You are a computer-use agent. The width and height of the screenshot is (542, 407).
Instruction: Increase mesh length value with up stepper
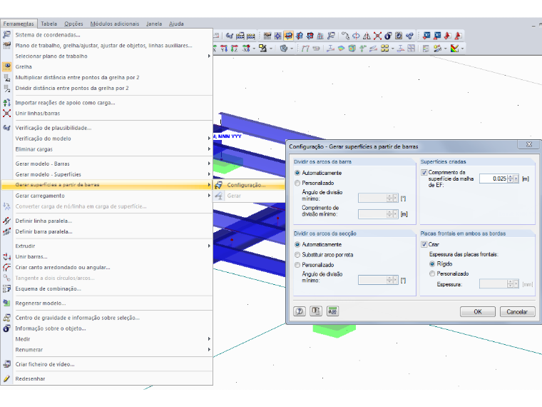coord(510,176)
